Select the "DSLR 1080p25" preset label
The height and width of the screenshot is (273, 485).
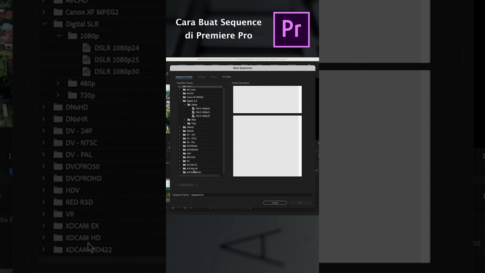tap(203, 112)
